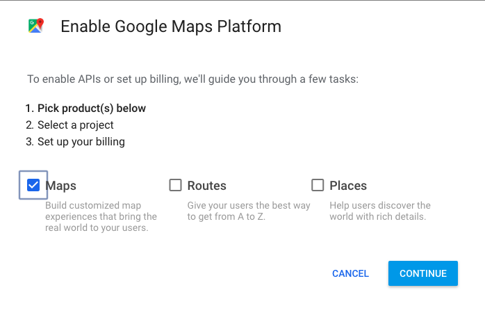Tick the Places checkbox
Image resolution: width=485 pixels, height=313 pixels.
(318, 185)
